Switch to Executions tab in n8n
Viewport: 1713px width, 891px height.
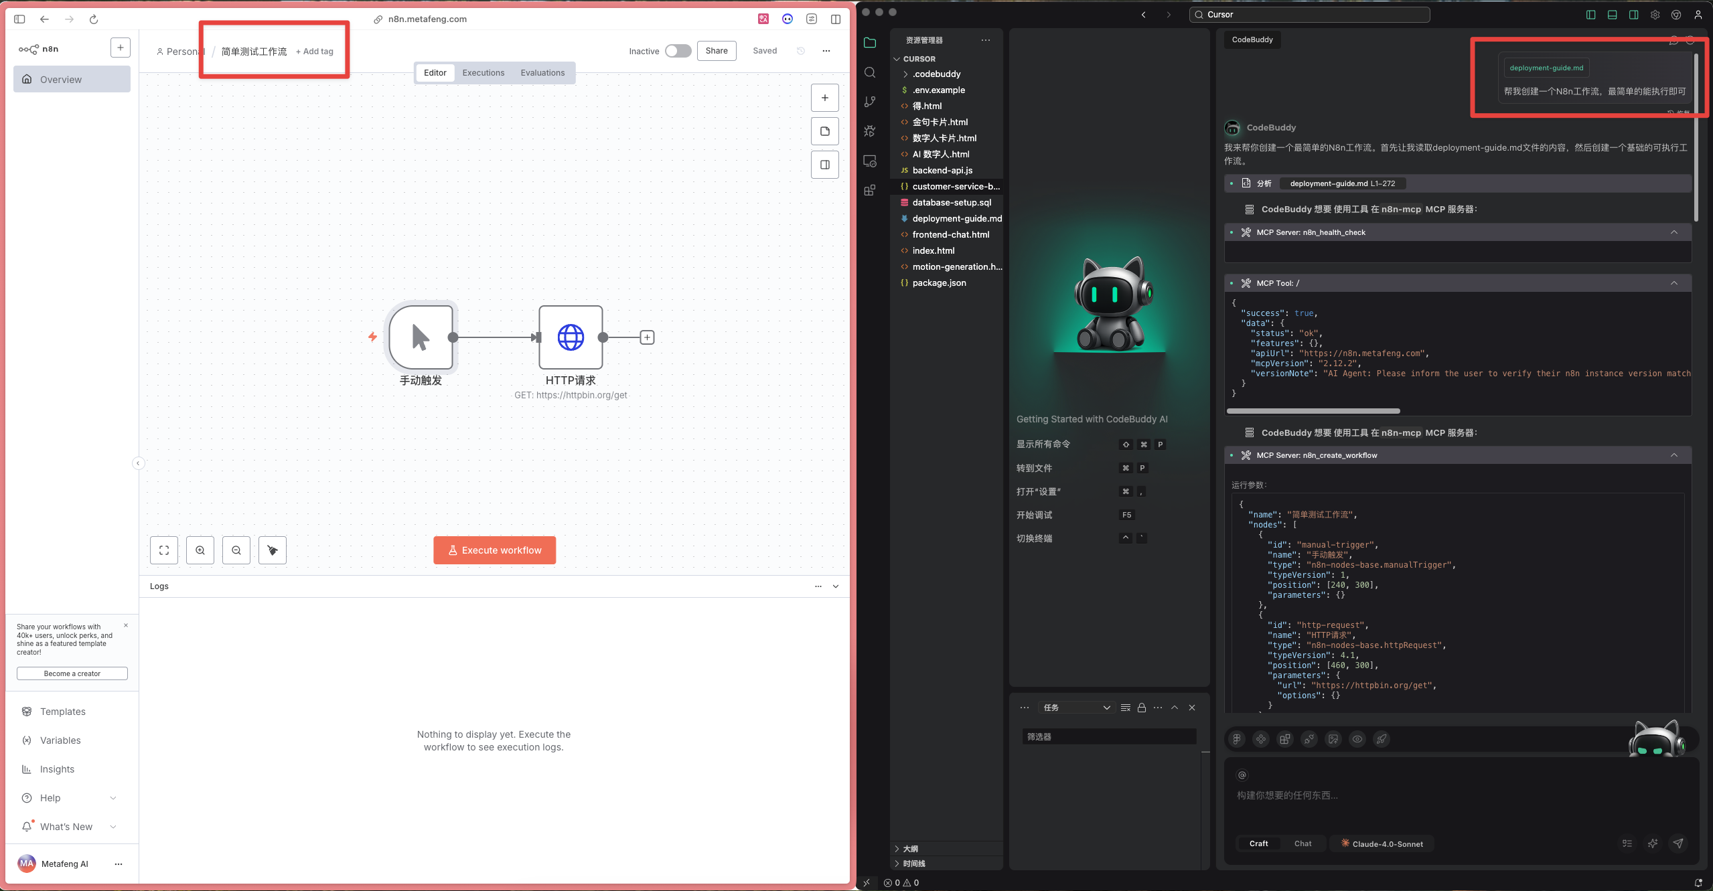(483, 73)
